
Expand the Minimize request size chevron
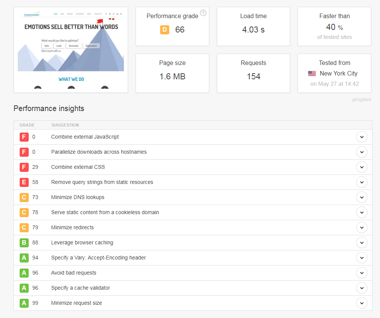tap(362, 303)
